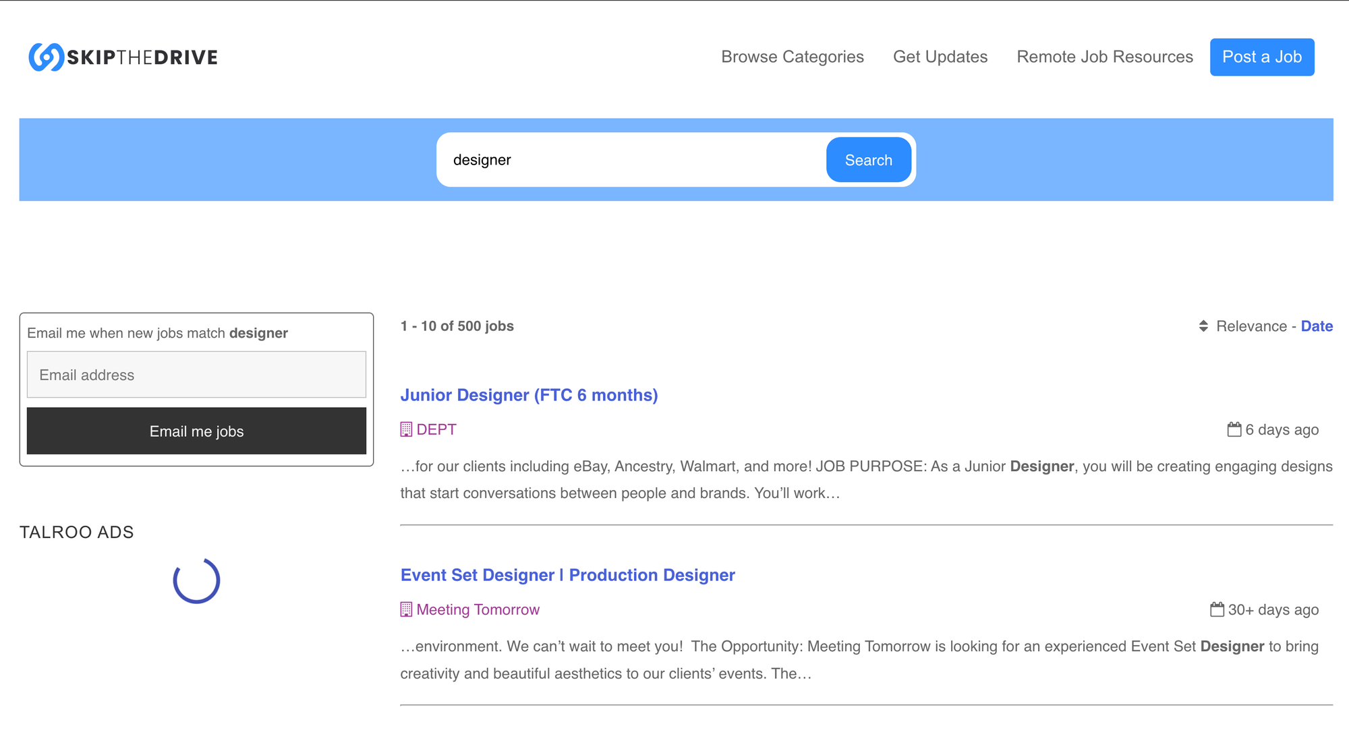Sort results by Date
This screenshot has height=732, width=1349.
[x=1316, y=326]
